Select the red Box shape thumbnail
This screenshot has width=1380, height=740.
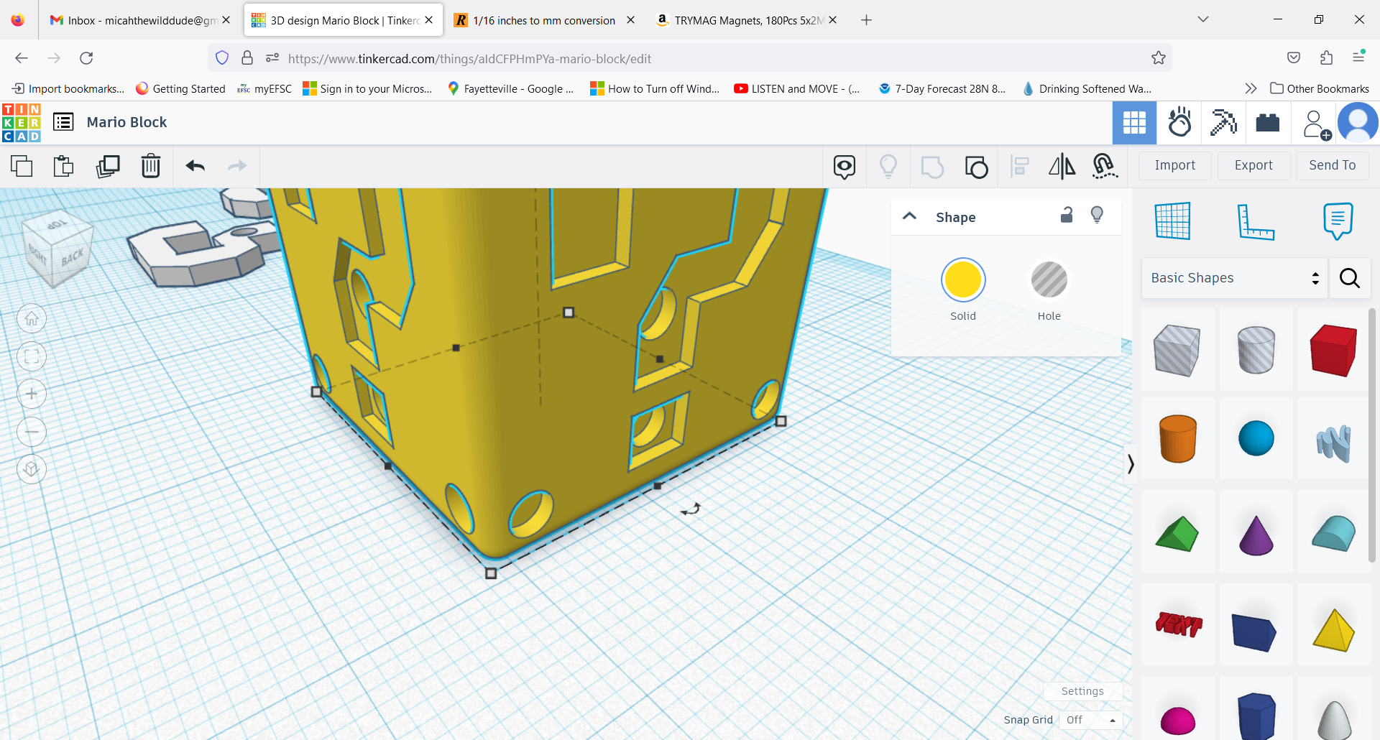coord(1333,350)
